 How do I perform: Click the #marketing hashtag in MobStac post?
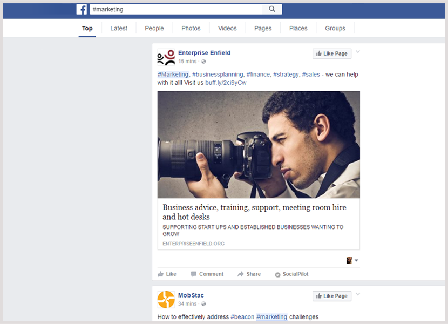pos(271,317)
